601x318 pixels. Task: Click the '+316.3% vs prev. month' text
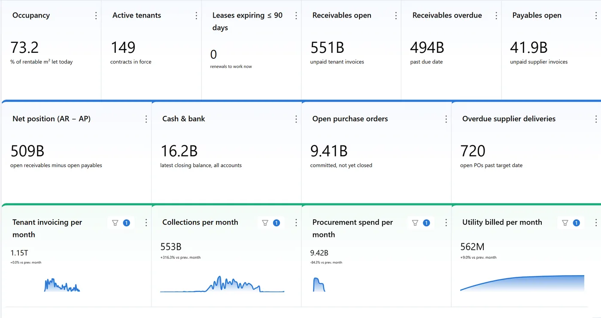(x=180, y=257)
